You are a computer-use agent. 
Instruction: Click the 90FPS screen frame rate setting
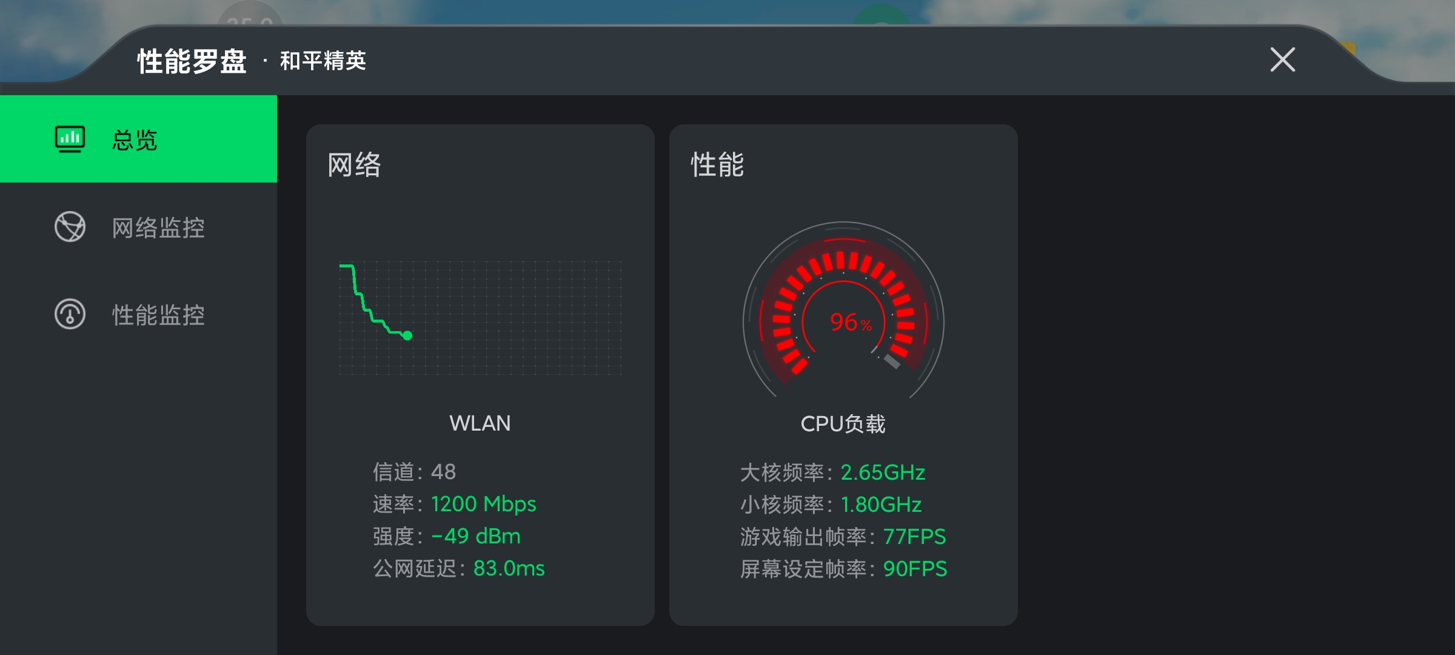tap(915, 569)
